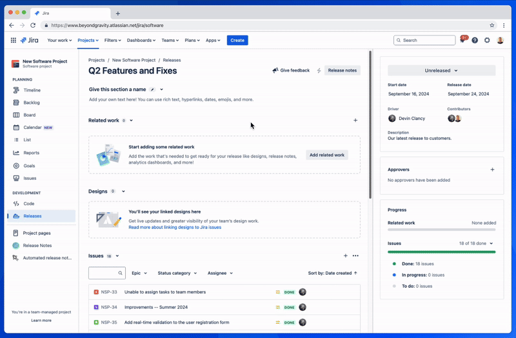The height and width of the screenshot is (338, 516).
Task: Open the app switcher grid icon
Action: coord(13,40)
